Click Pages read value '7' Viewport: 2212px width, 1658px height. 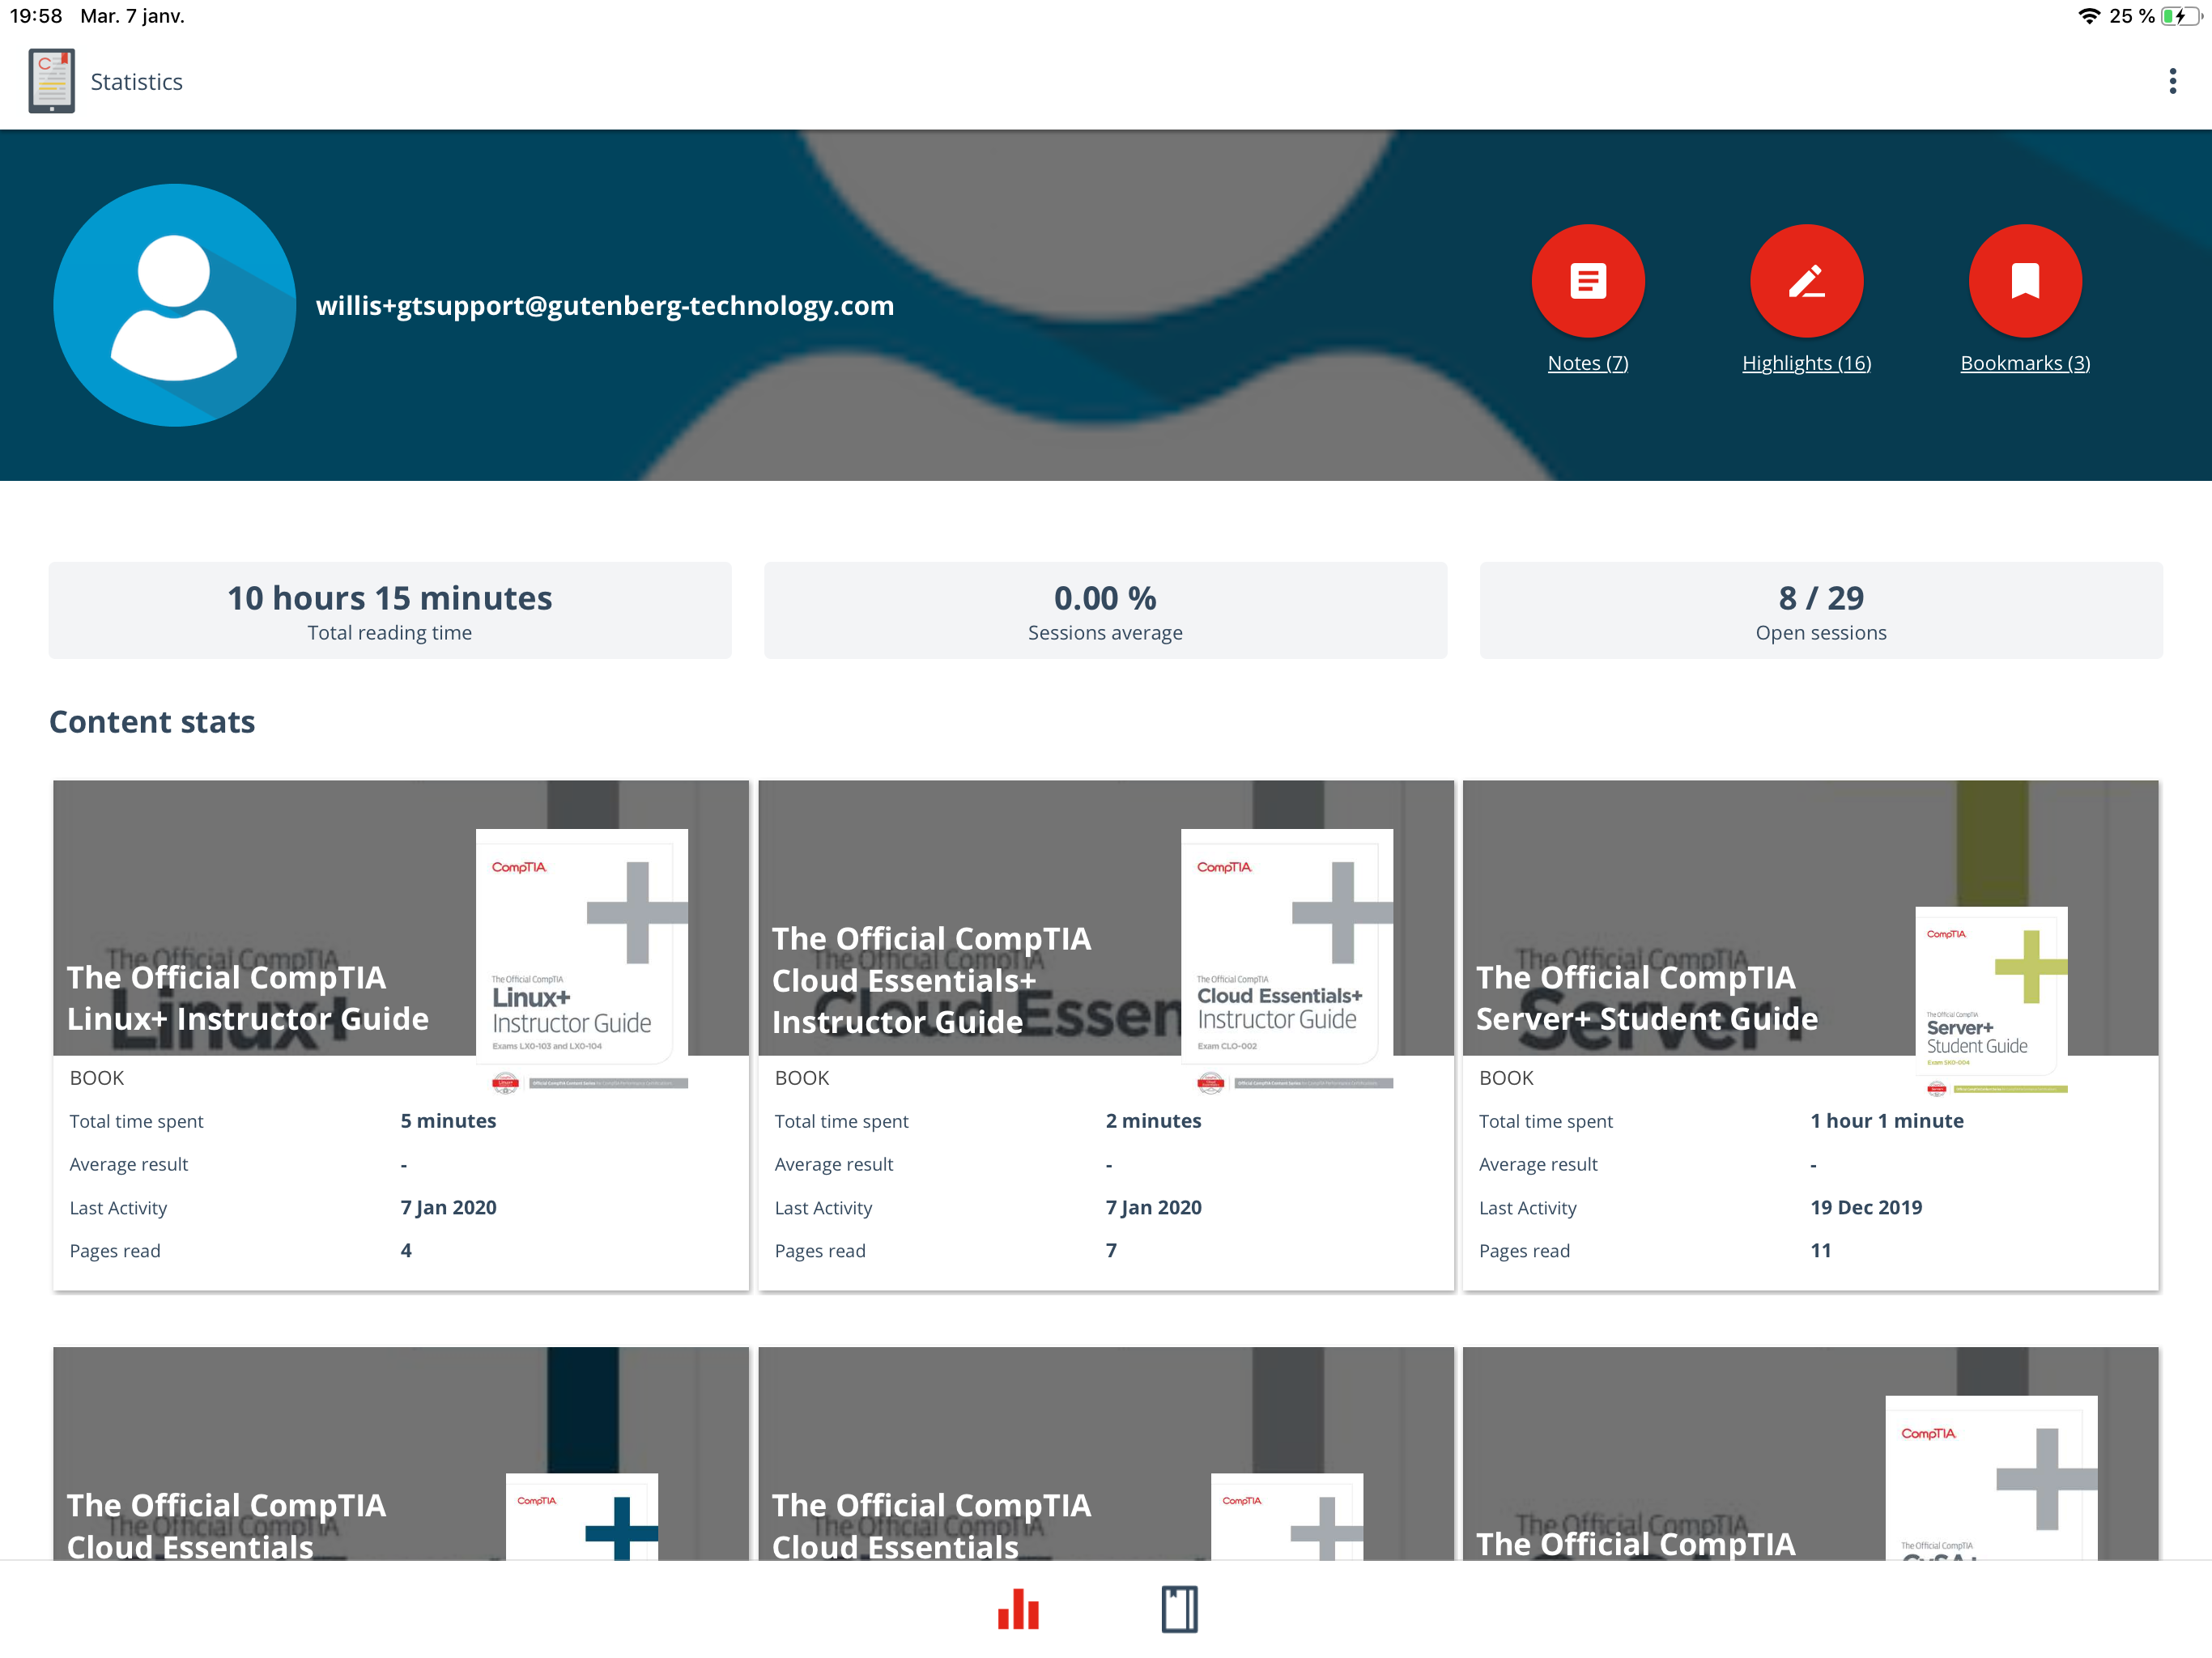click(x=1111, y=1250)
